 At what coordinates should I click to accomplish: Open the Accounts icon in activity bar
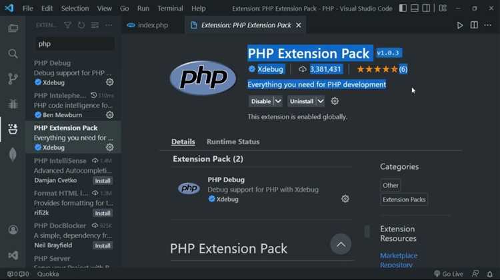[13, 229]
